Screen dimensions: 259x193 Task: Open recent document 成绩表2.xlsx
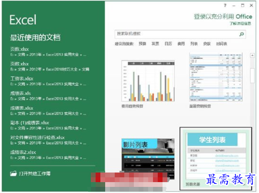[48, 155]
